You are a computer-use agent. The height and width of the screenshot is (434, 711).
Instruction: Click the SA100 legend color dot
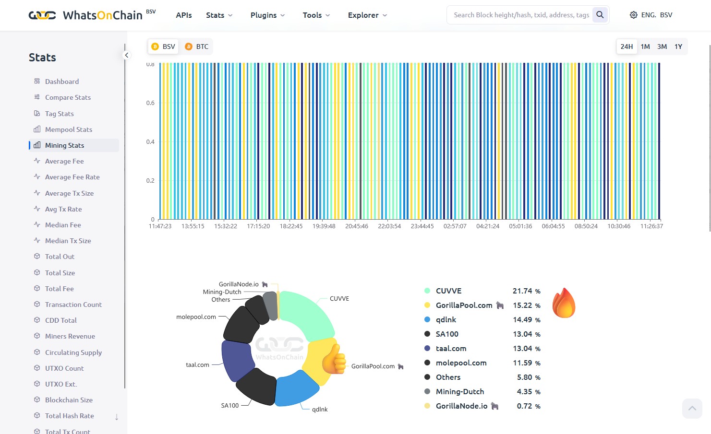[427, 334]
